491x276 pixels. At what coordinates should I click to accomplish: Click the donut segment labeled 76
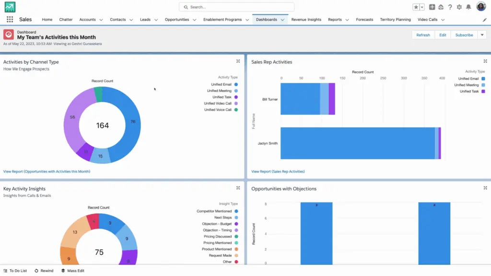[133, 122]
